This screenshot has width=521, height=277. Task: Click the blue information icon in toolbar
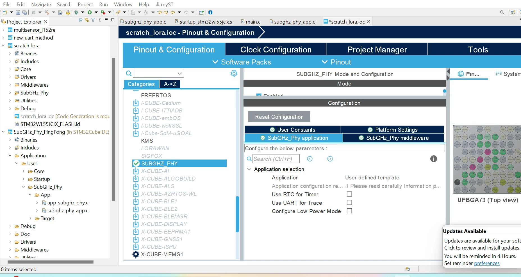210,12
